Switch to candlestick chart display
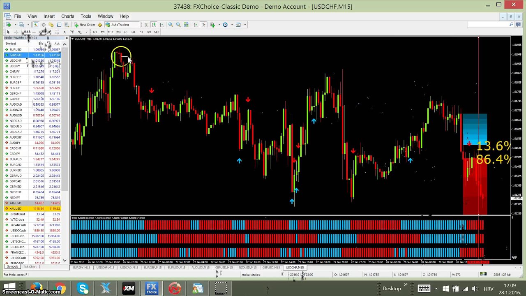This screenshot has width=526, height=296. click(x=154, y=25)
